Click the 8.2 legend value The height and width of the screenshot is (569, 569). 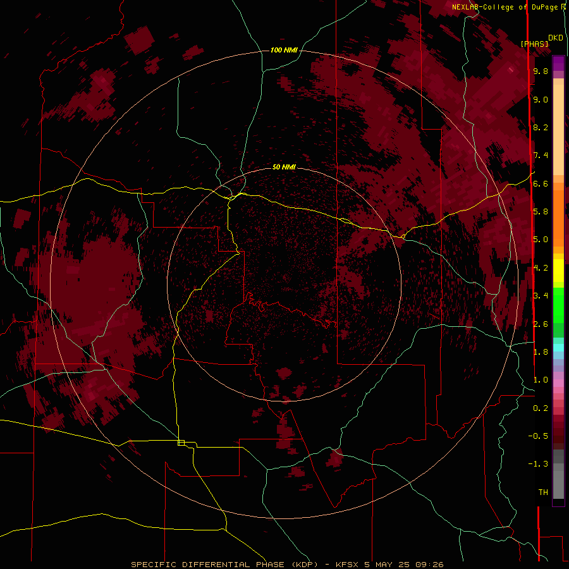click(541, 127)
